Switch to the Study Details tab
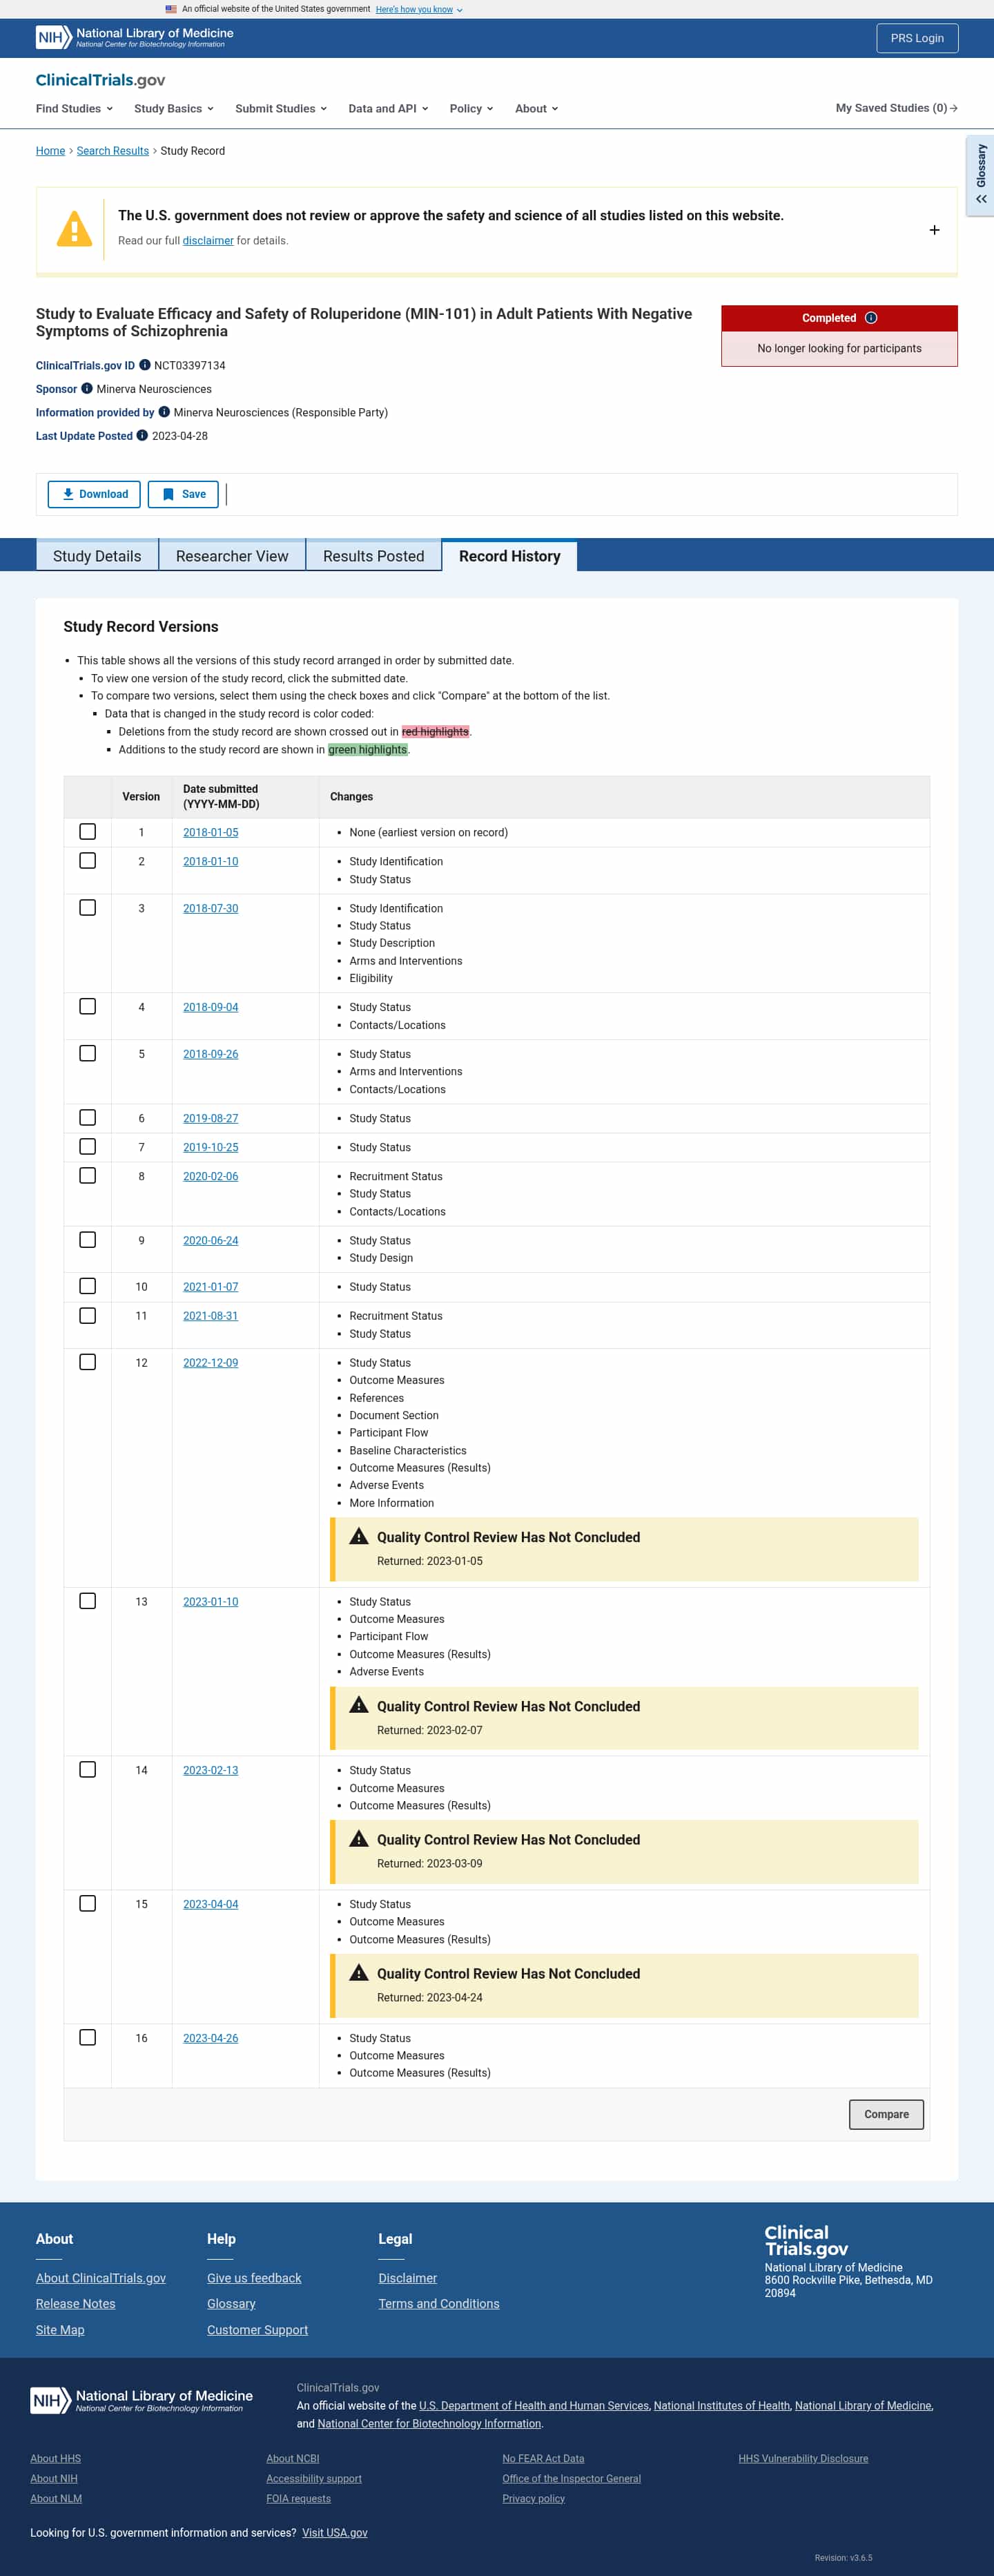 [97, 556]
